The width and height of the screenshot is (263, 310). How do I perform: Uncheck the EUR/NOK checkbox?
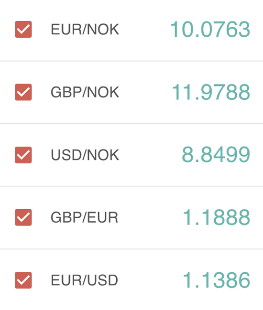coord(23,29)
